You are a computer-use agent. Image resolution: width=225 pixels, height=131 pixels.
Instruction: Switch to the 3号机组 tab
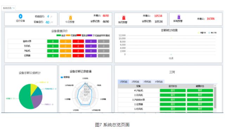coord(147,82)
